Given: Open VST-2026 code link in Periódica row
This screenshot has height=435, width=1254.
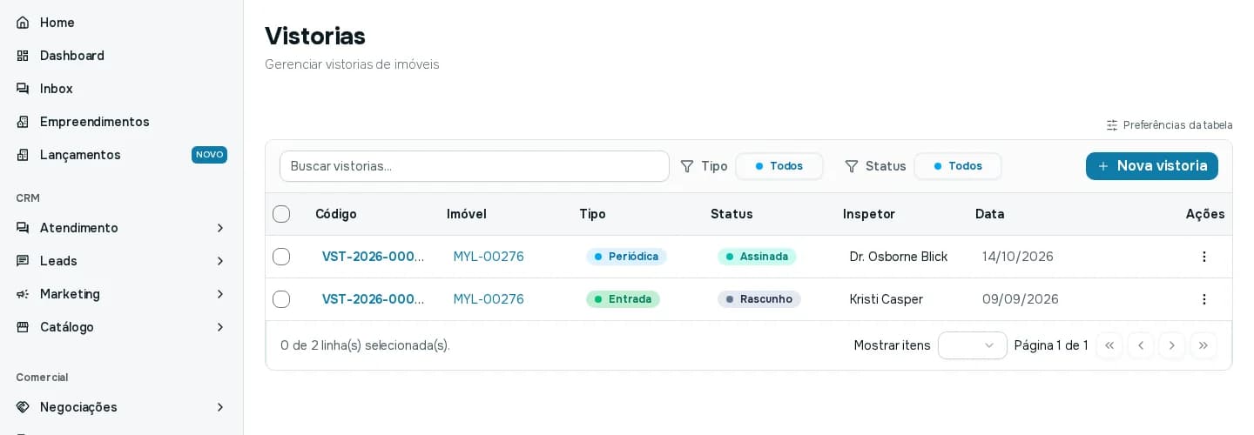Looking at the screenshot, I should (x=373, y=257).
